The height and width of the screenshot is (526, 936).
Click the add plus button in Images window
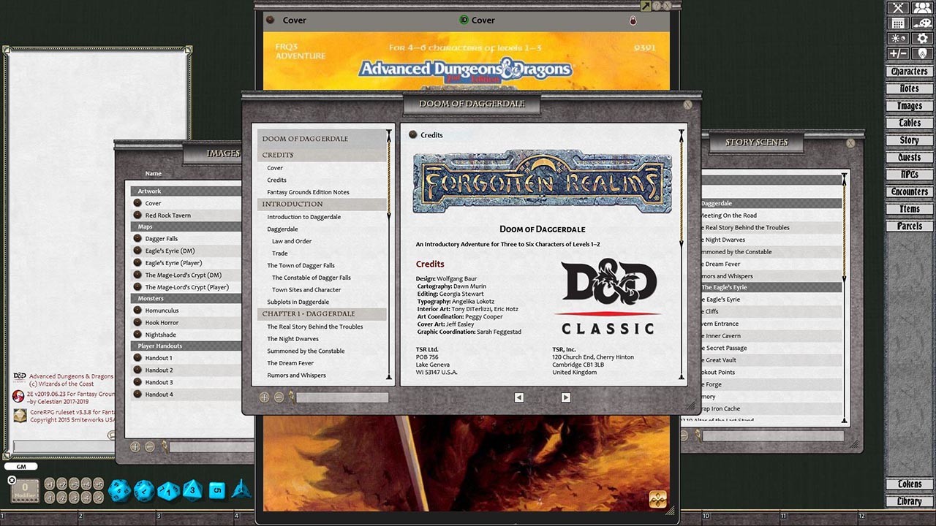(135, 446)
